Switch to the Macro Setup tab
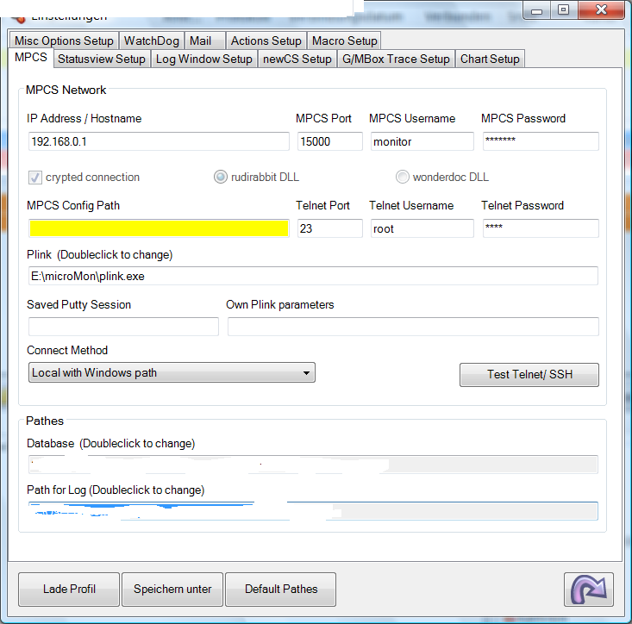 (x=344, y=41)
